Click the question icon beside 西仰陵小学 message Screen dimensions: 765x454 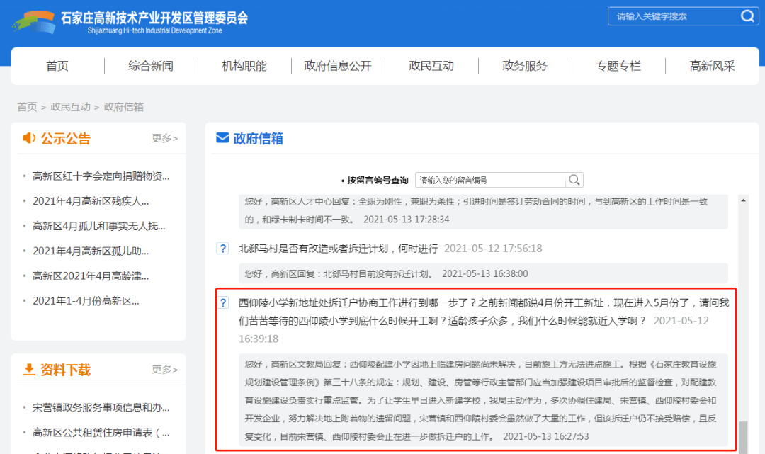[x=224, y=302]
